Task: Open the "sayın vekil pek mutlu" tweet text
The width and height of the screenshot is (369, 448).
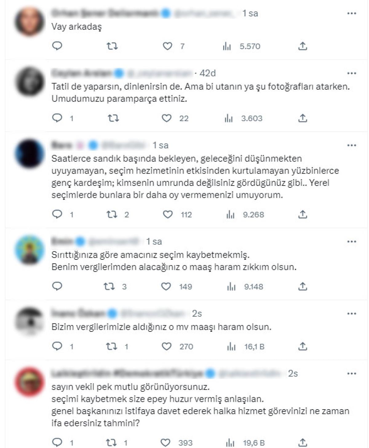Action: pos(200,405)
